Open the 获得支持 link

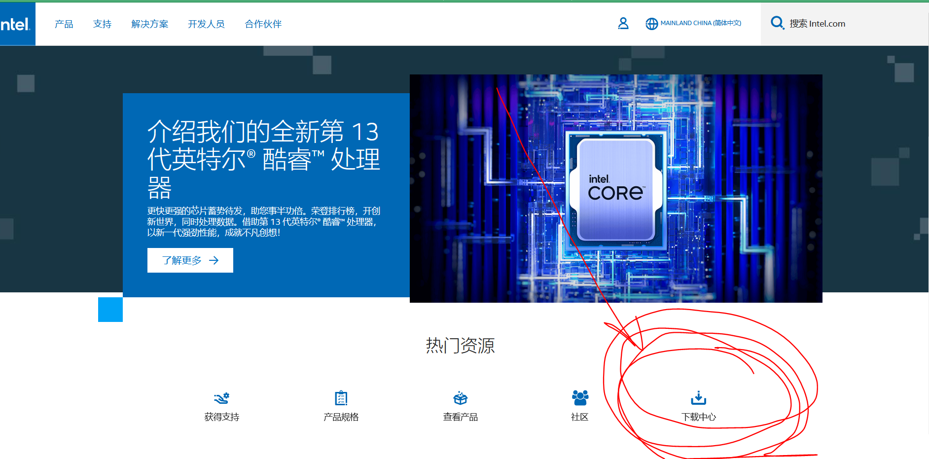tap(222, 417)
